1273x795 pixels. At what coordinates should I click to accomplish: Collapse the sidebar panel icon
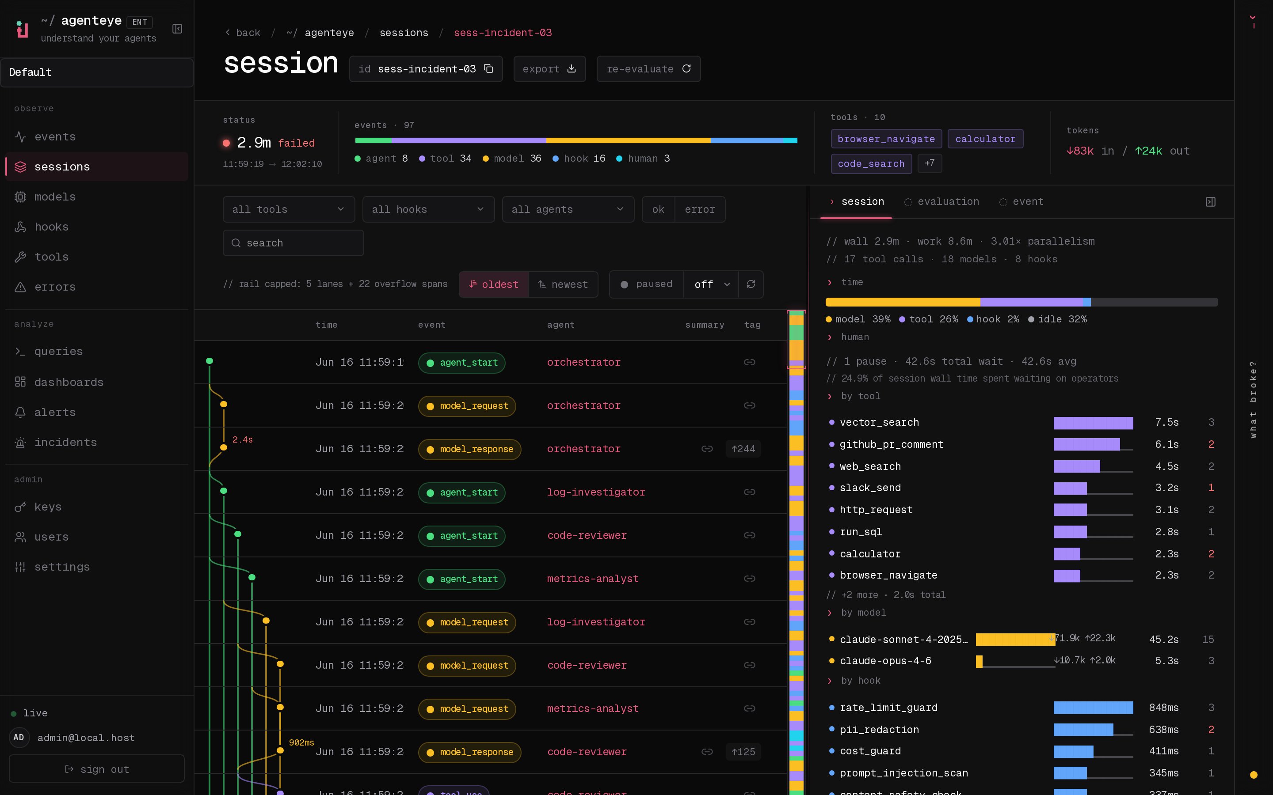177,29
